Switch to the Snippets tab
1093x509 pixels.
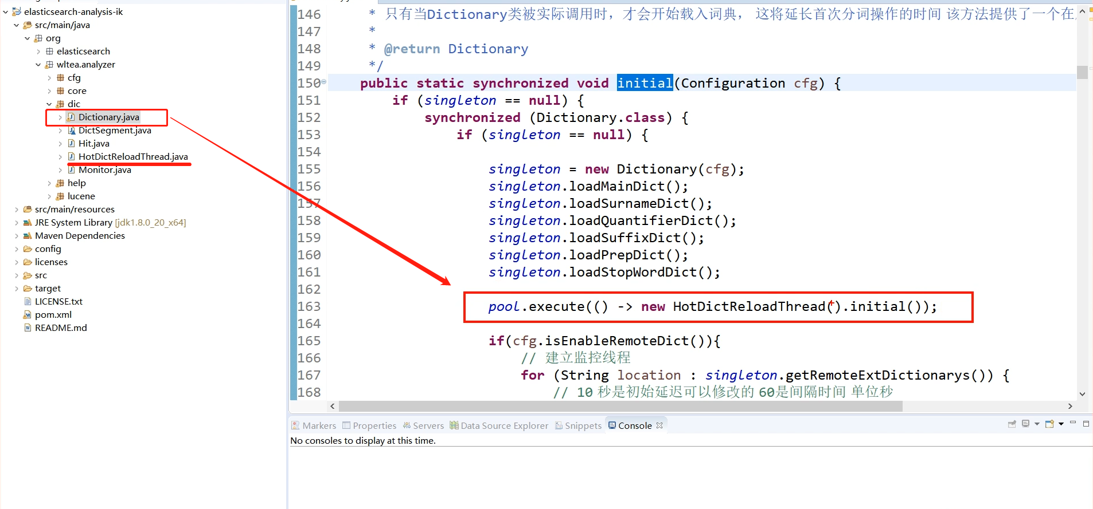tap(578, 425)
